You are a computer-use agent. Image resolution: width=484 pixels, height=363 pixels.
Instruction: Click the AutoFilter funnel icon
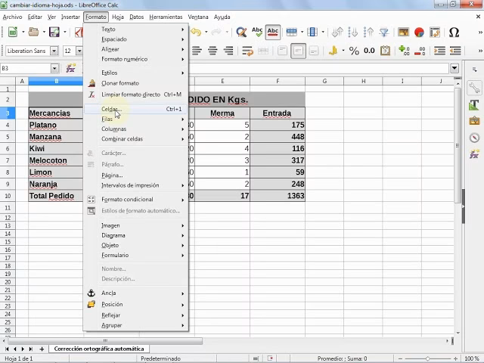[x=383, y=33]
